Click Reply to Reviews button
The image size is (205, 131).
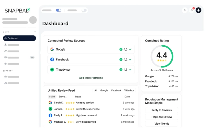click(x=161, y=110)
